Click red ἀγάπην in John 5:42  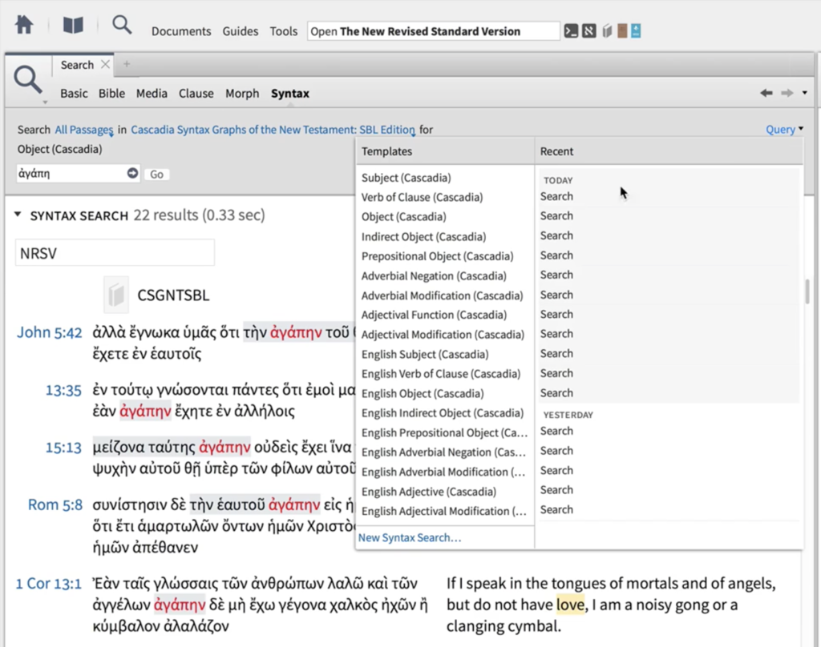point(296,332)
